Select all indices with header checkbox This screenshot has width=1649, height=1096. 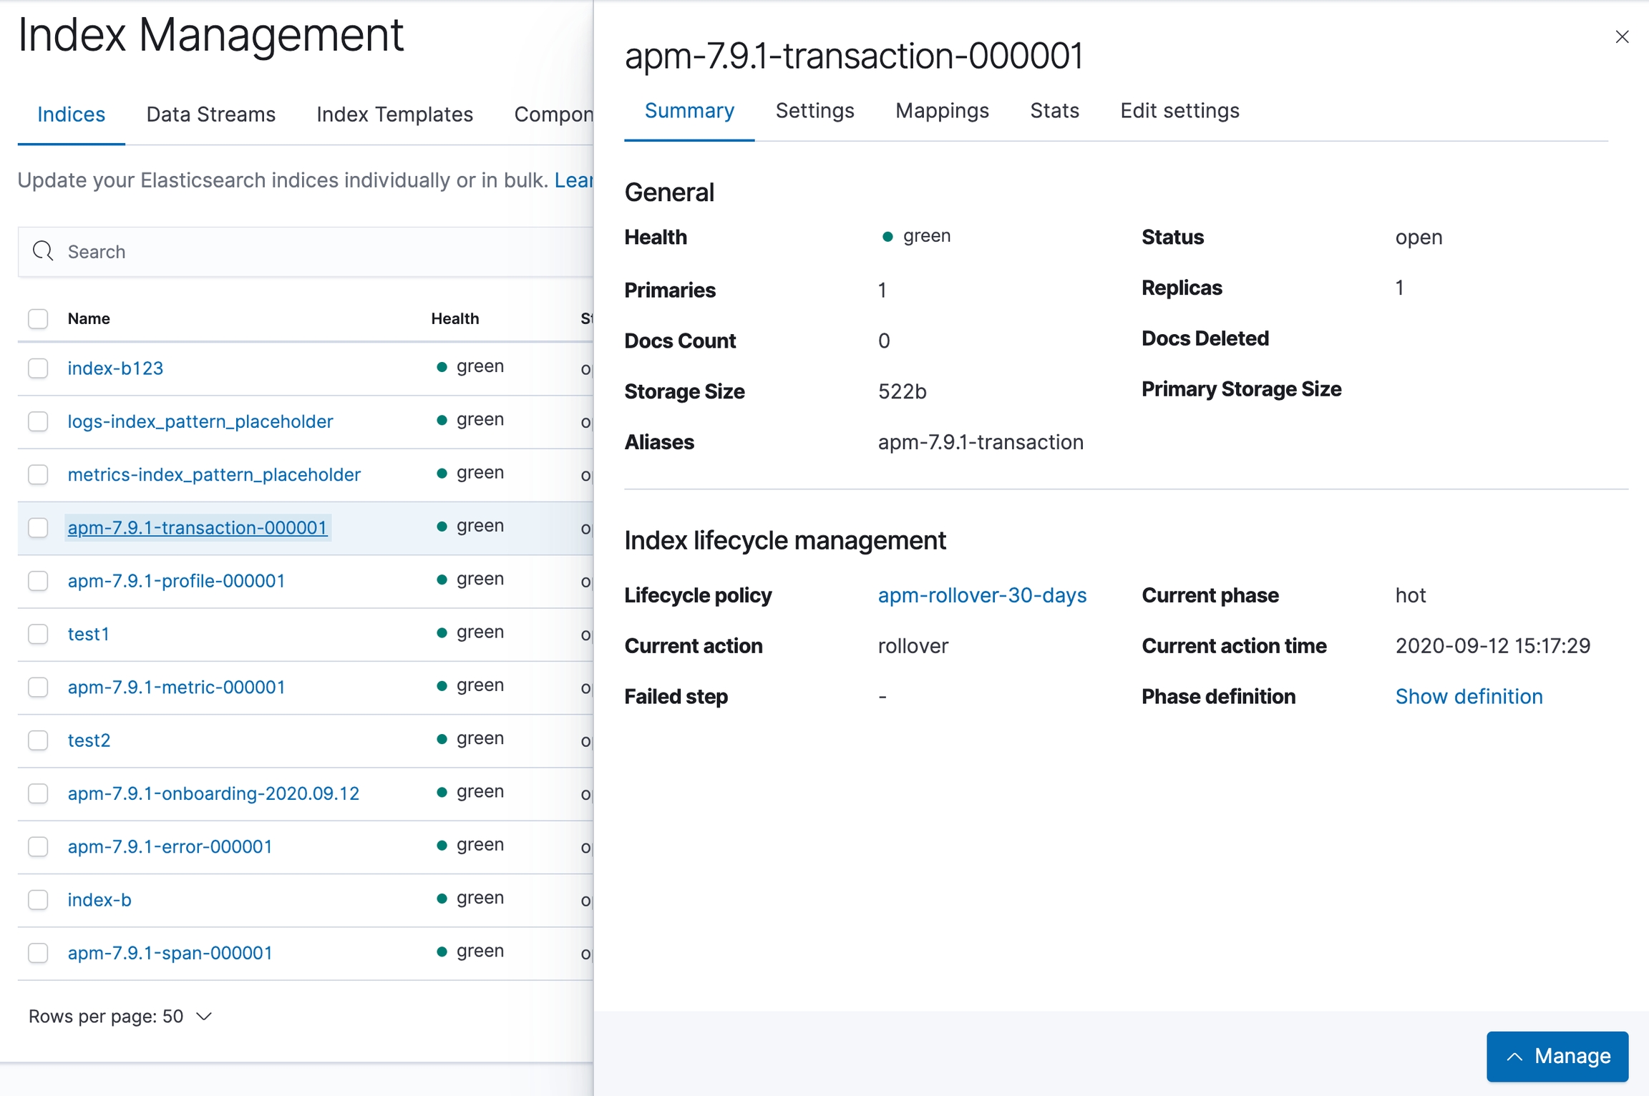38,318
